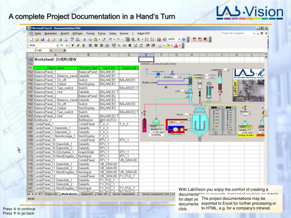Viewport: 291px width, 218px height.
Task: Open the Extras menu
Action: point(102,33)
